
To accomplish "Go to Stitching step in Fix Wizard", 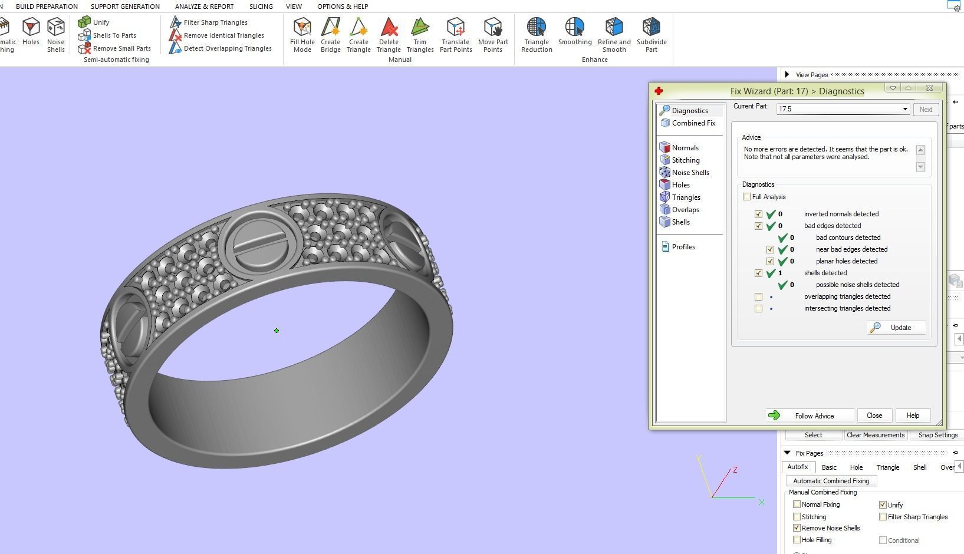I will [x=680, y=160].
